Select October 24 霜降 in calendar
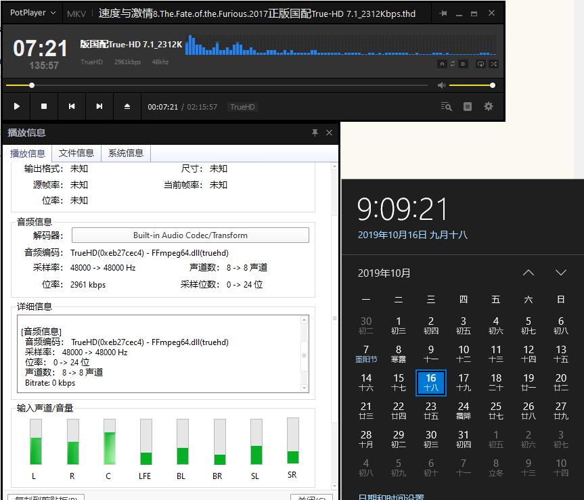Image resolution: width=584 pixels, height=500 pixels. (x=464, y=411)
